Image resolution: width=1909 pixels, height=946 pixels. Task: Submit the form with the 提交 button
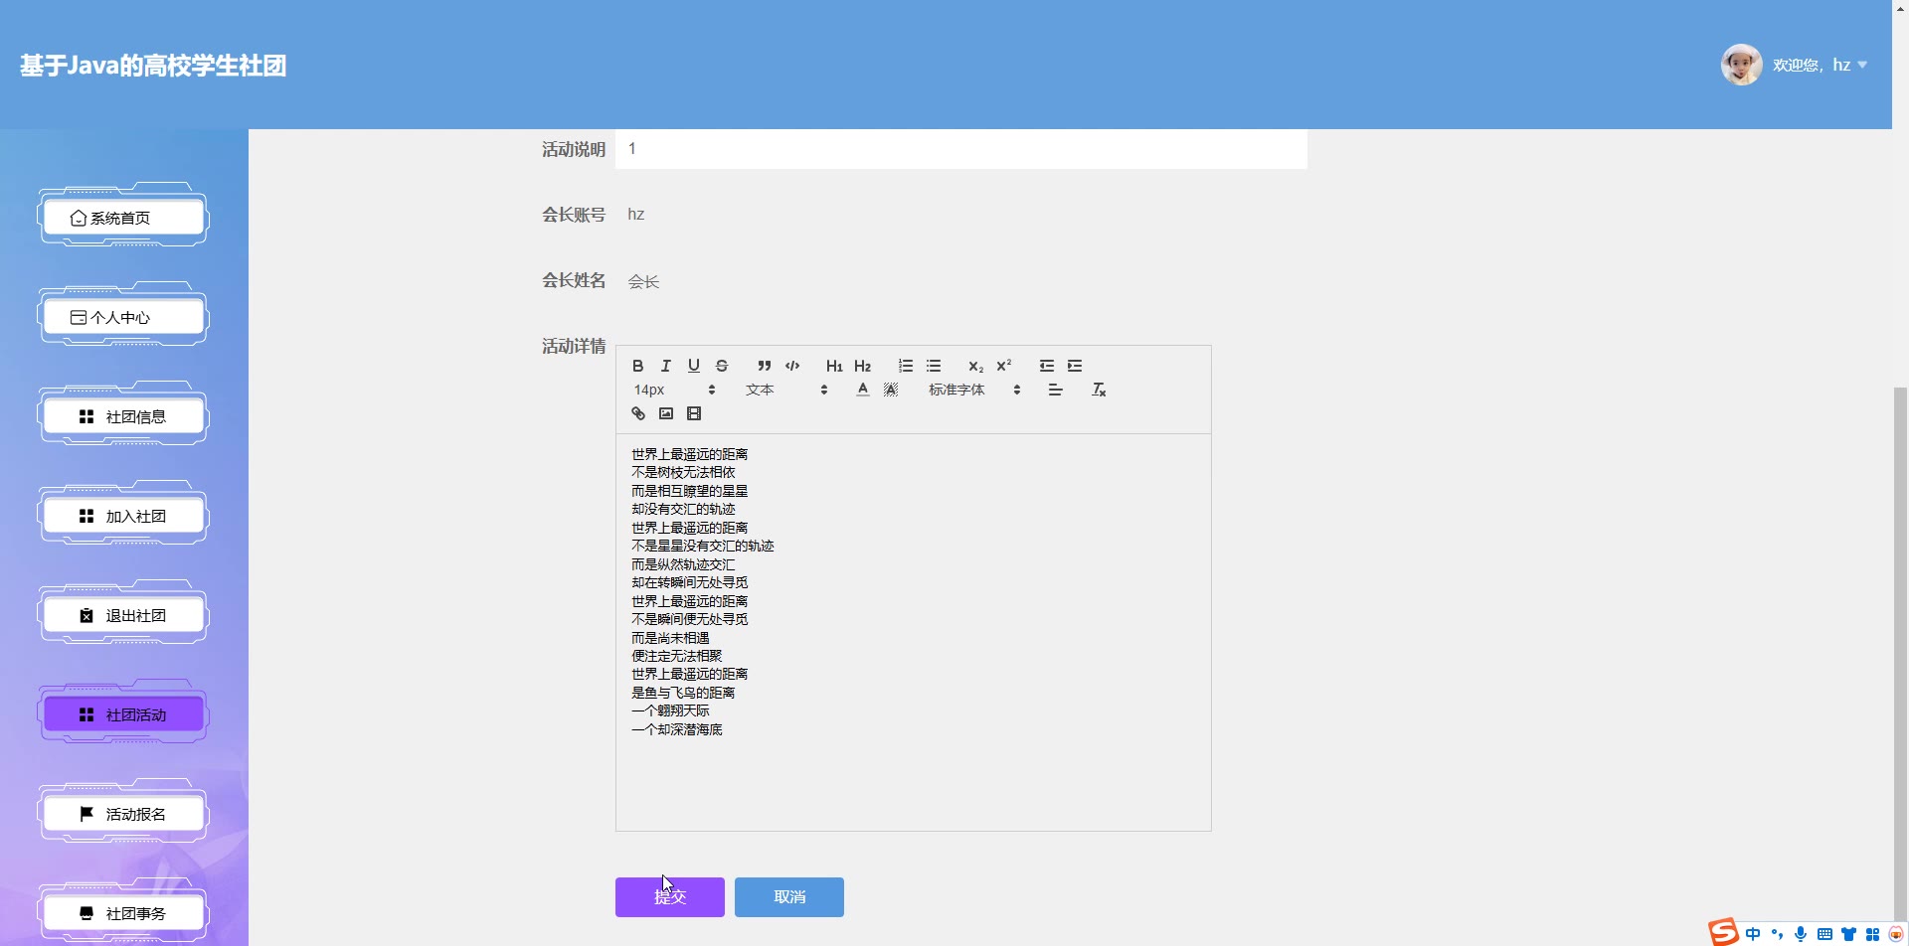(670, 897)
